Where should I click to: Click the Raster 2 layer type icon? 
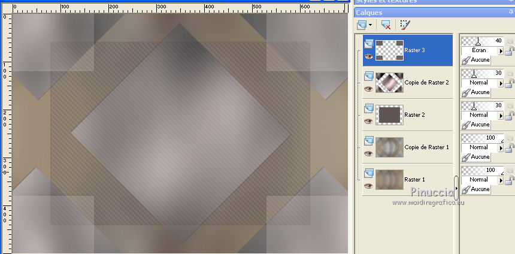tap(369, 108)
